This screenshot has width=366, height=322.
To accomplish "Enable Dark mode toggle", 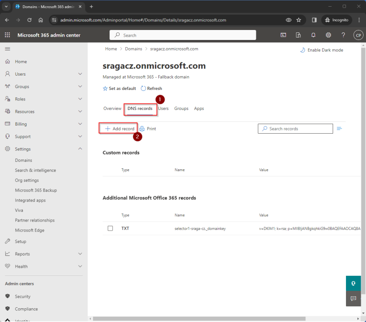I will (x=321, y=50).
